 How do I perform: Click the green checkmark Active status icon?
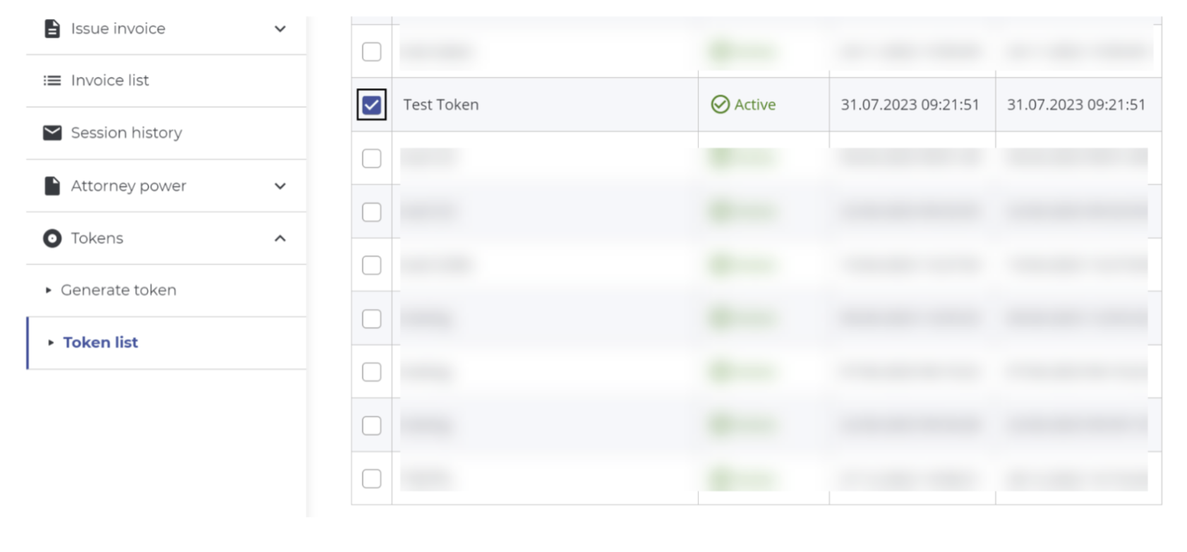coord(720,104)
